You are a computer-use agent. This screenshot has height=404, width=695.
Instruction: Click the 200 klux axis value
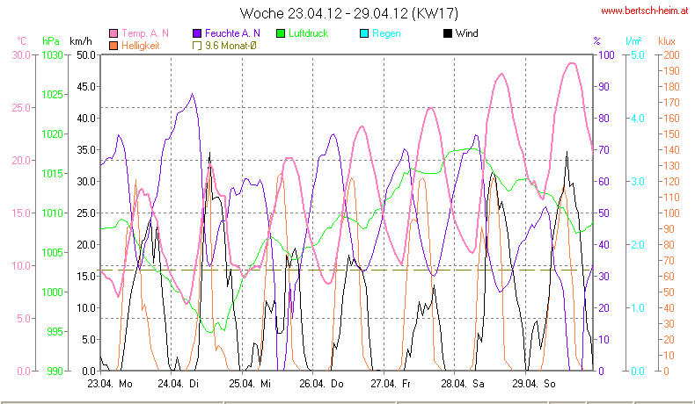671,54
